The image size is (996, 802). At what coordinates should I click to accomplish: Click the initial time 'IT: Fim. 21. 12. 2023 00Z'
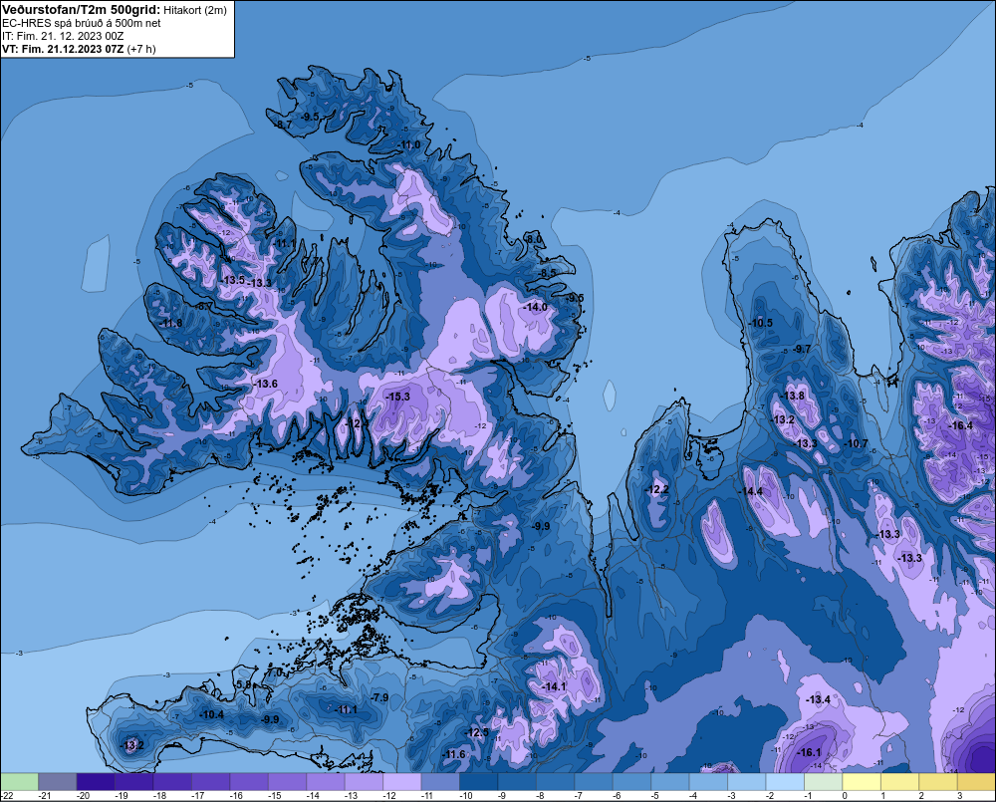coord(63,36)
